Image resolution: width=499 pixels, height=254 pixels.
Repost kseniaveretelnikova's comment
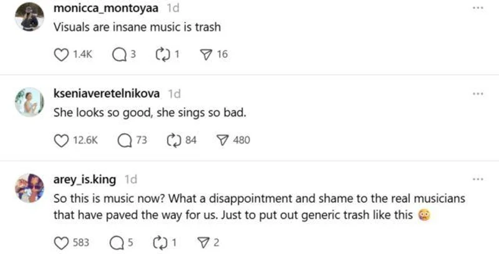[x=173, y=140]
